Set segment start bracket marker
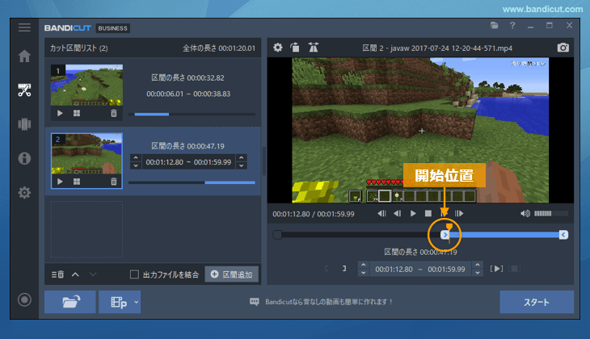The image size is (590, 339). [327, 268]
